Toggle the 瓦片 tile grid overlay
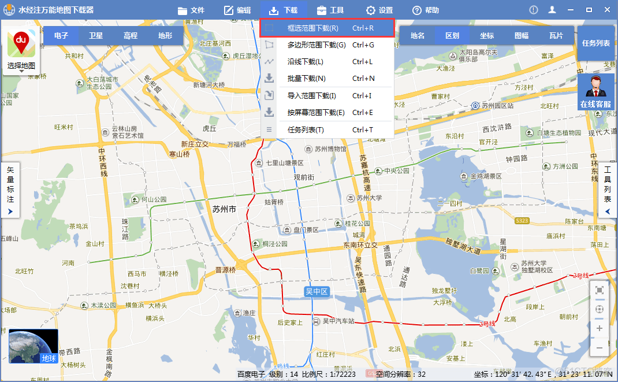Viewport: 618px width, 382px height. point(556,35)
